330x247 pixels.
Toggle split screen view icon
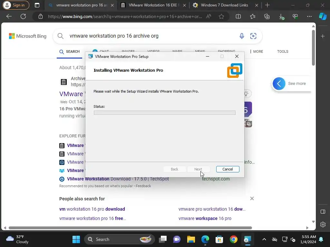pyautogui.click(x=238, y=16)
